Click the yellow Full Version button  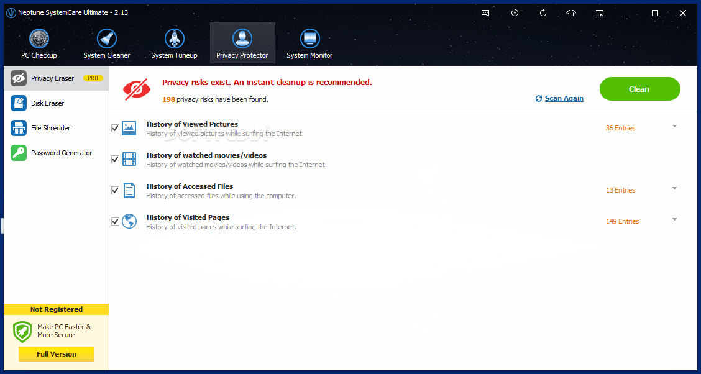point(57,354)
